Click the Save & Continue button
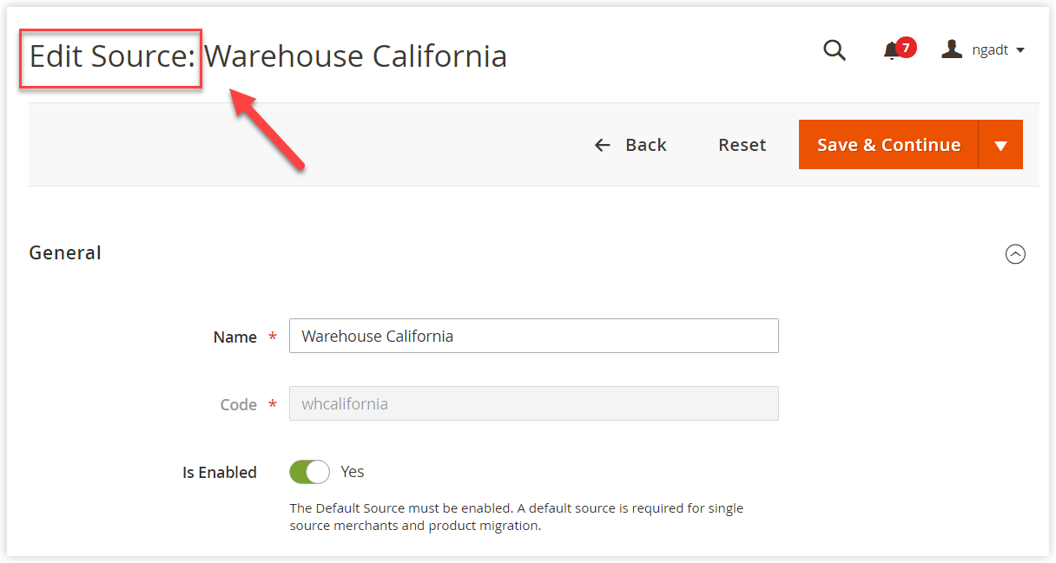 (x=888, y=144)
